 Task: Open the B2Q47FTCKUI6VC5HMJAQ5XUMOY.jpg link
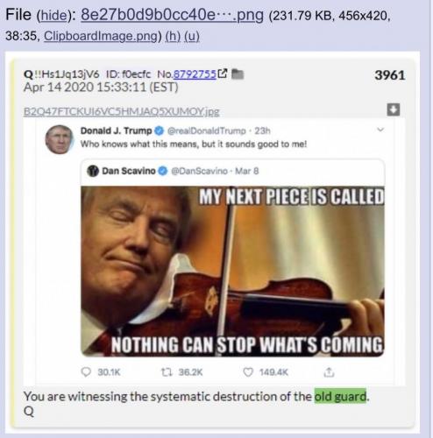click(121, 111)
